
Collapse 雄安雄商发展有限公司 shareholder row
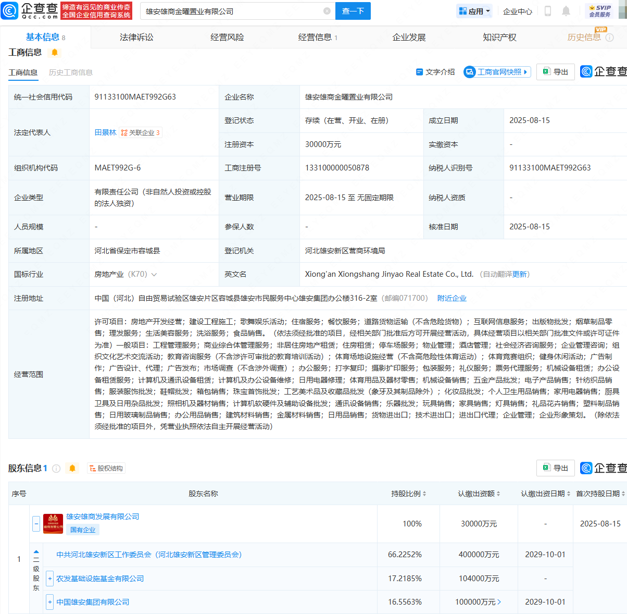coord(36,523)
